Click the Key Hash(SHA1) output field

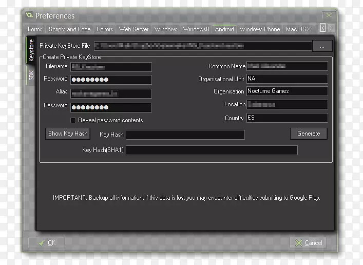coord(212,150)
